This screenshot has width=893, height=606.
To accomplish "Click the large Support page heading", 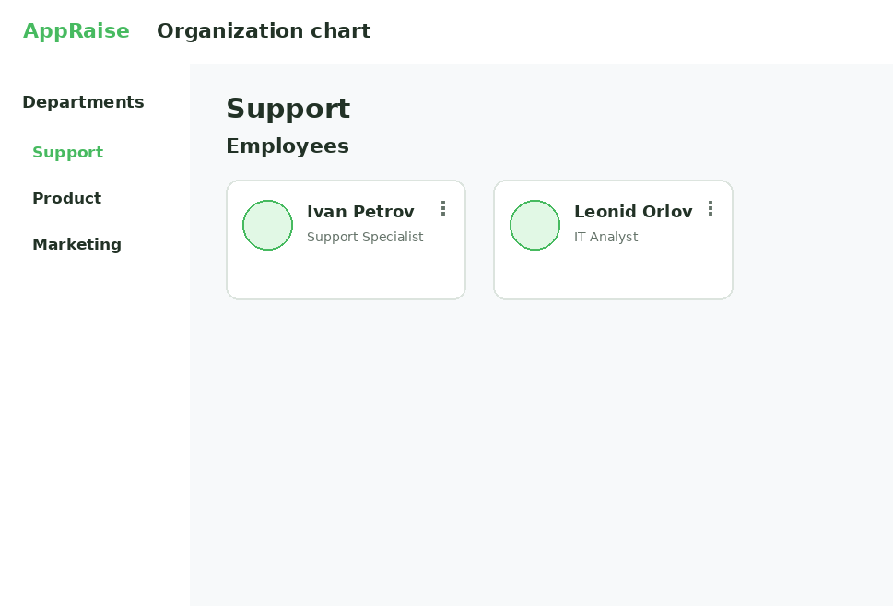I will coord(288,109).
